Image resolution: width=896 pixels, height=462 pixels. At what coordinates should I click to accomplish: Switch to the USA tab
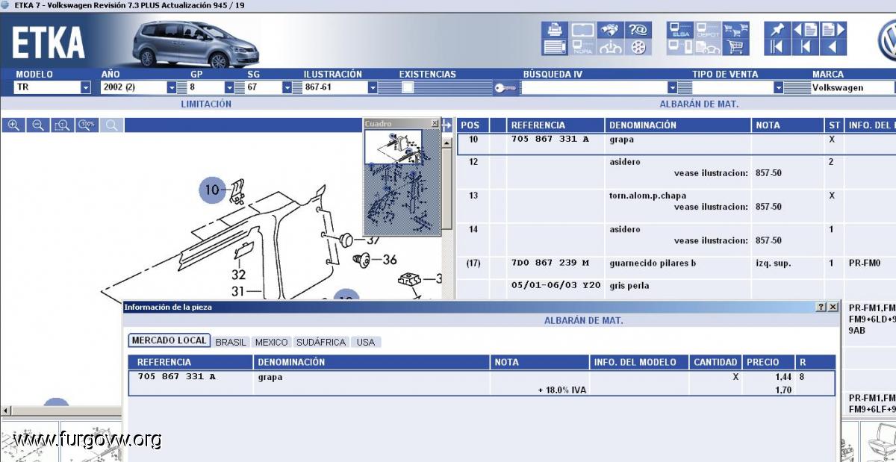pyautogui.click(x=366, y=342)
